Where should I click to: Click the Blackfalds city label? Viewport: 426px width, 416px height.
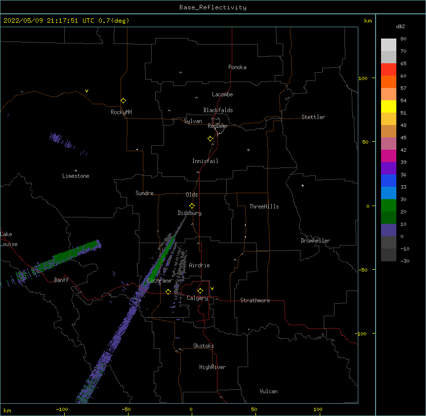point(218,110)
